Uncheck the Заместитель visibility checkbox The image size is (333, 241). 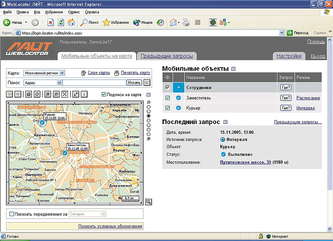coord(167,98)
